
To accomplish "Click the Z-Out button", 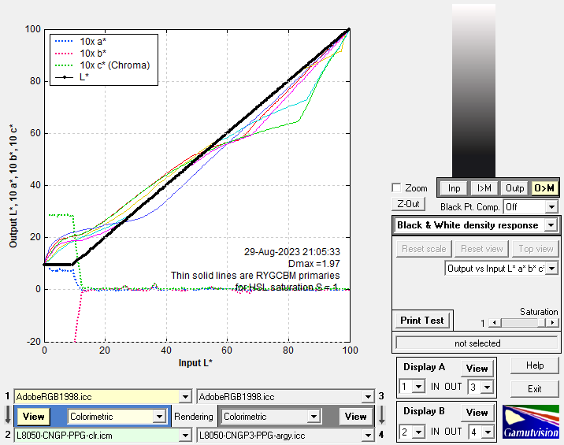I will [408, 204].
